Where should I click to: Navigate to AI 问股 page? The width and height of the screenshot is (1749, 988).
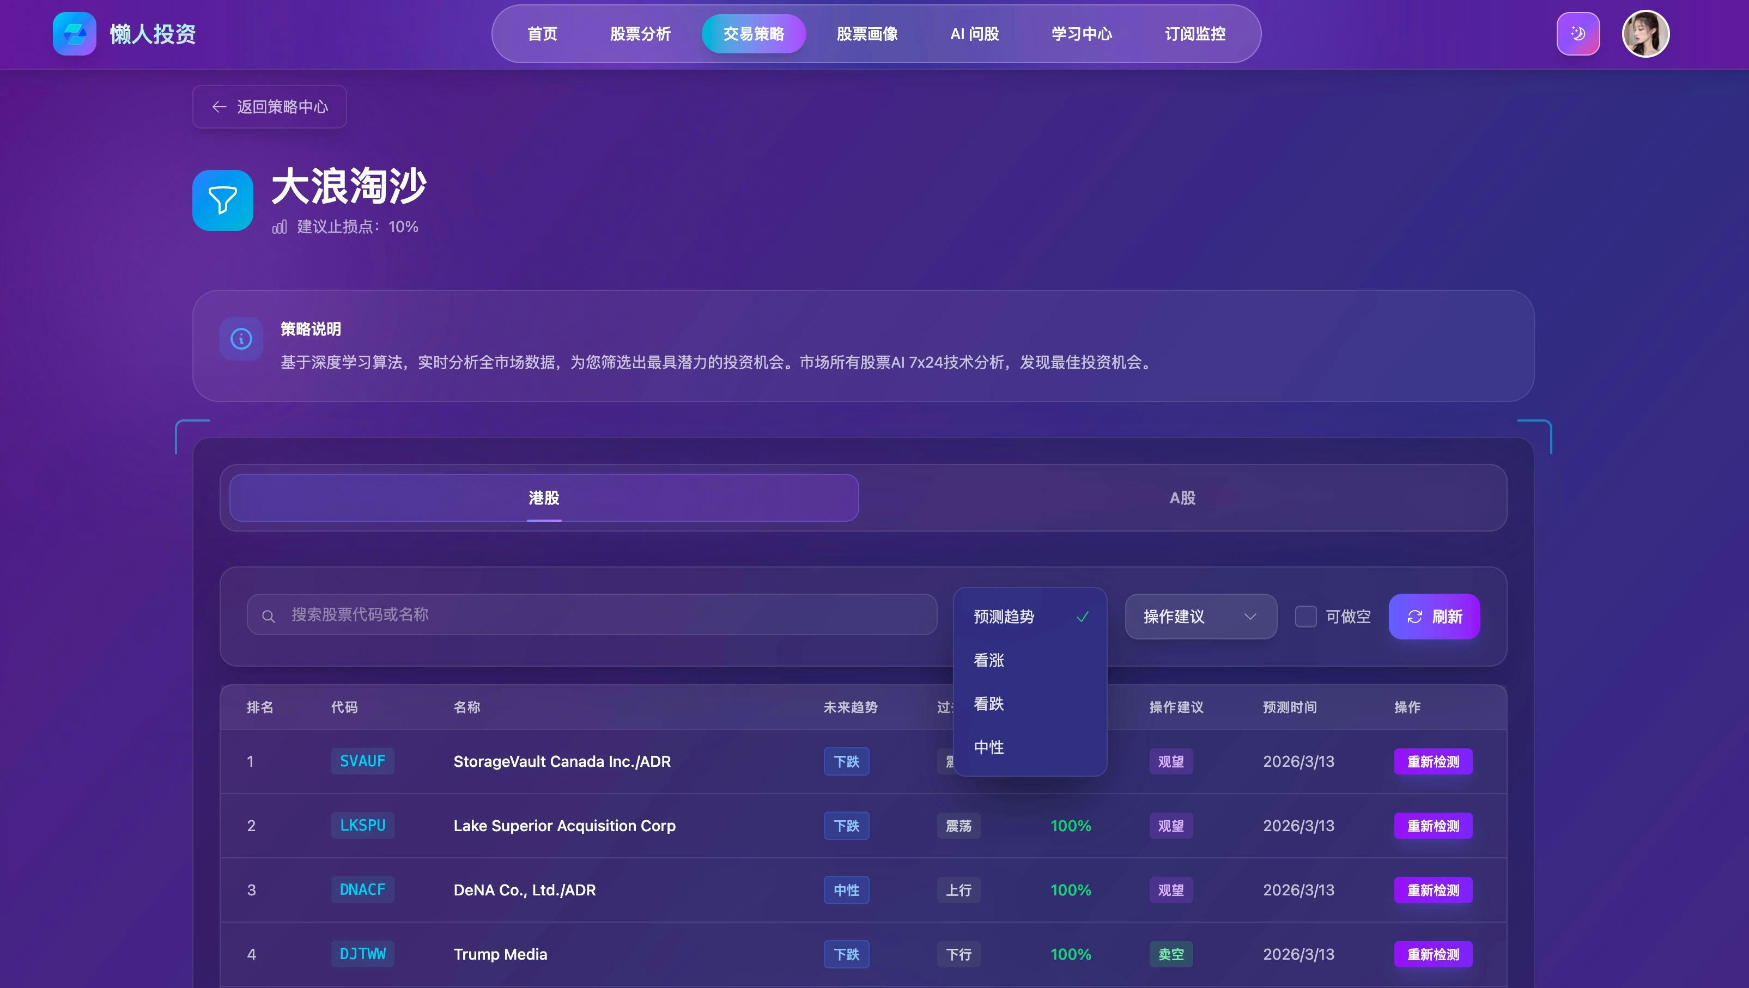pos(974,34)
